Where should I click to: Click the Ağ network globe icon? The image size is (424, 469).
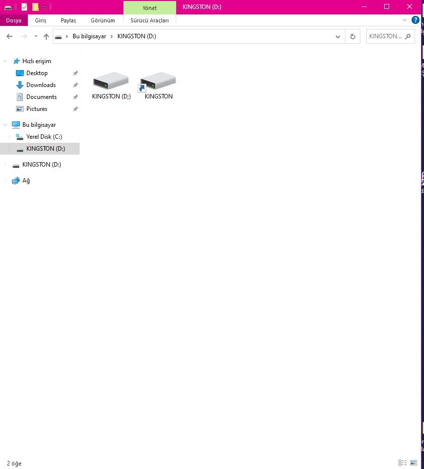(x=16, y=181)
